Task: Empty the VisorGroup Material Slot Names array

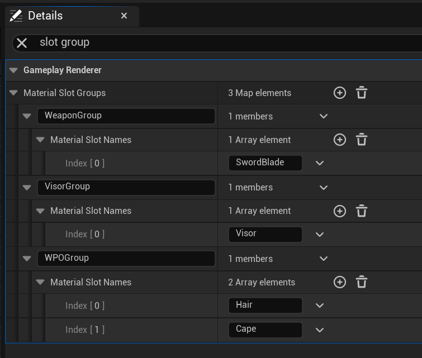Action: pyautogui.click(x=362, y=211)
